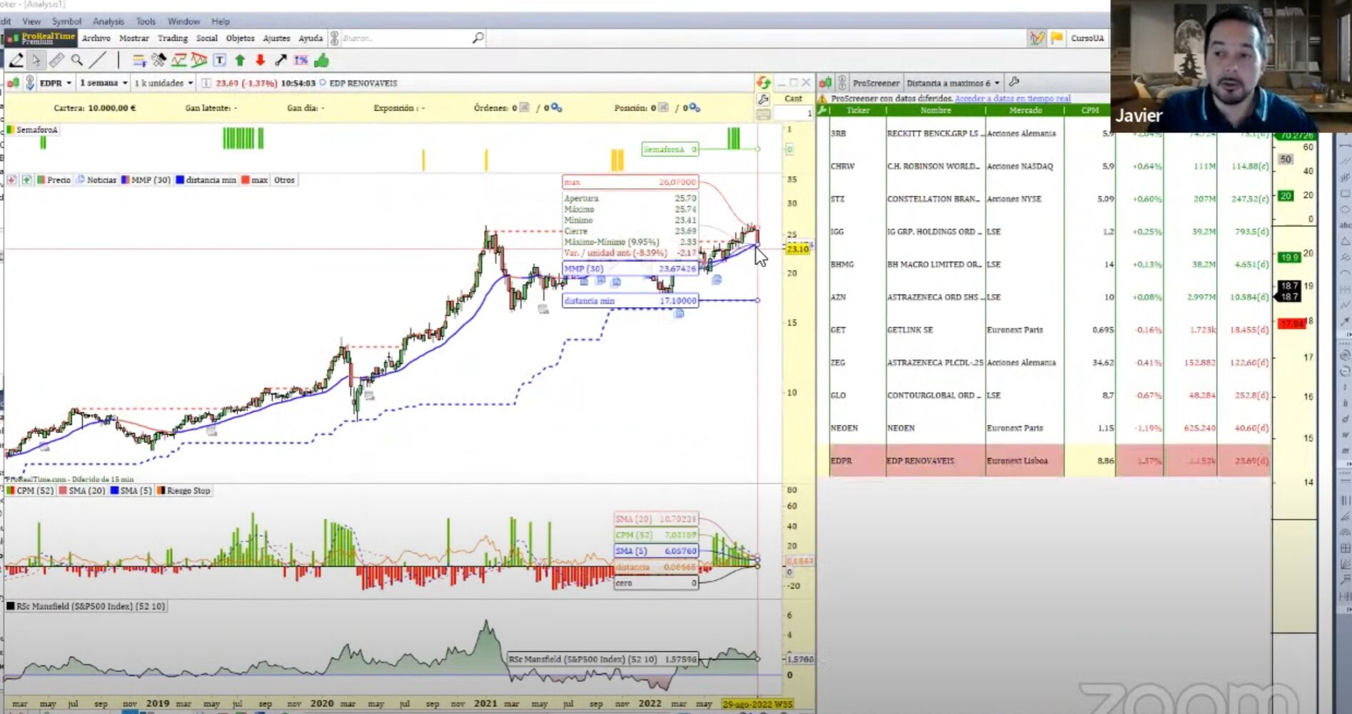Activate the magnifier zoom tool
Image resolution: width=1352 pixels, height=714 pixels.
76,61
